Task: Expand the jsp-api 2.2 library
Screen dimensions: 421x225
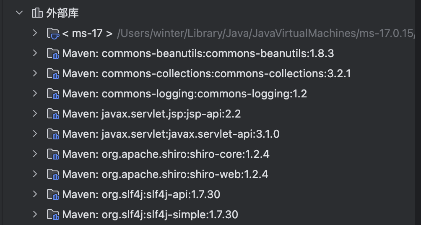Action: click(x=35, y=114)
